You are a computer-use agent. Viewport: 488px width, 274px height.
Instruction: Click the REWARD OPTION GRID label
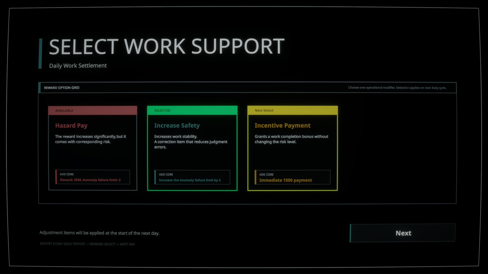click(x=62, y=88)
